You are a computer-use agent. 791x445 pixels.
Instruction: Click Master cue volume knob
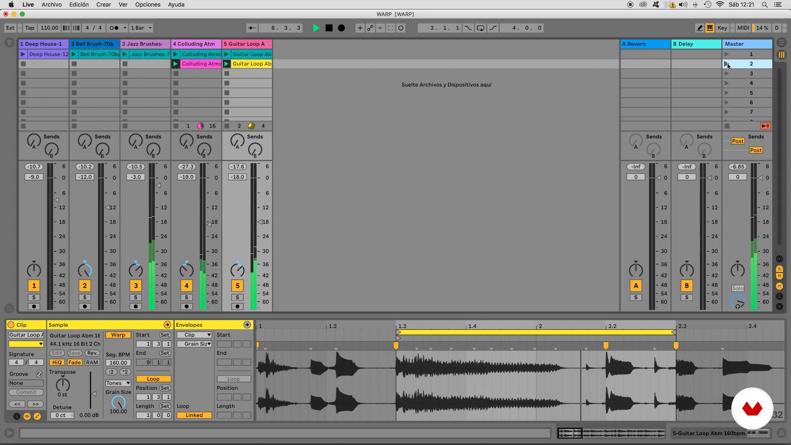click(737, 302)
